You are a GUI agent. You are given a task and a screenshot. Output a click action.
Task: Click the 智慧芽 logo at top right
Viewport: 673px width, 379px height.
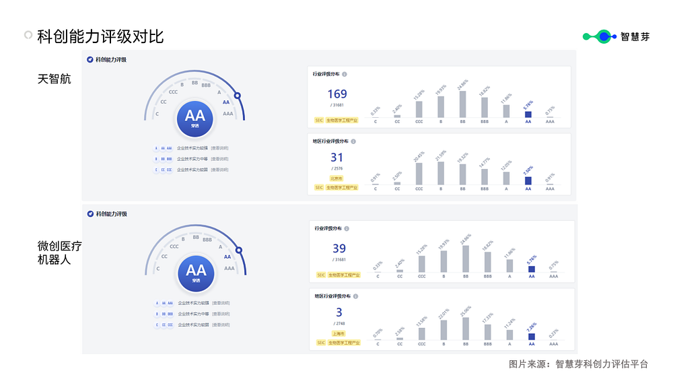coord(616,37)
